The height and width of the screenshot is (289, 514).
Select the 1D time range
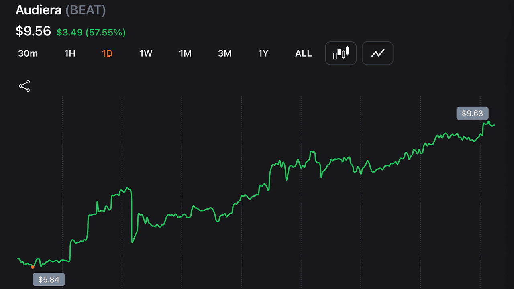(107, 53)
